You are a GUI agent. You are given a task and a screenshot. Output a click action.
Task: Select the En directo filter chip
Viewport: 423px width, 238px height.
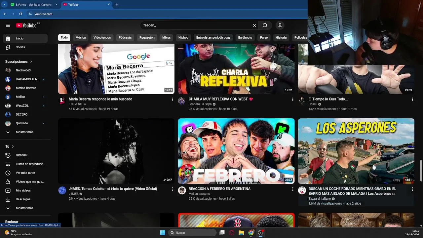(245, 38)
